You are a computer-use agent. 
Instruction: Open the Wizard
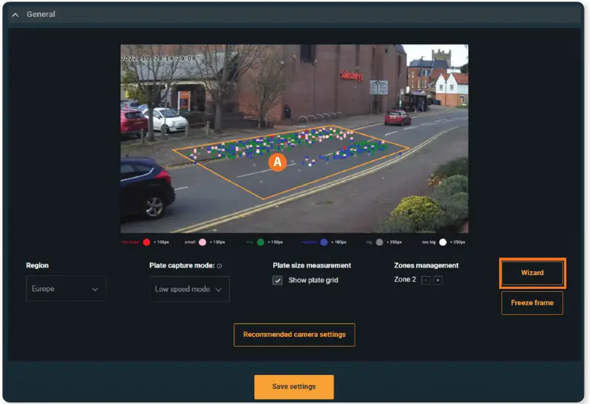click(533, 273)
